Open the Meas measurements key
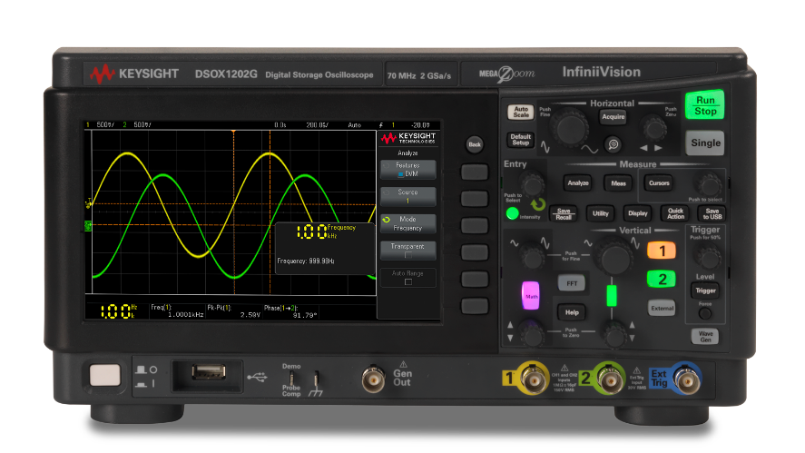Image resolution: width=805 pixels, height=453 pixels. [x=618, y=182]
